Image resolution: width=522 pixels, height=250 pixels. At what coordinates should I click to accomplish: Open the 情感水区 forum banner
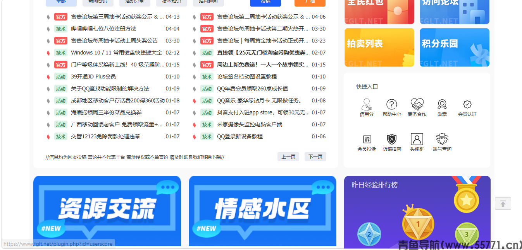pos(262,211)
